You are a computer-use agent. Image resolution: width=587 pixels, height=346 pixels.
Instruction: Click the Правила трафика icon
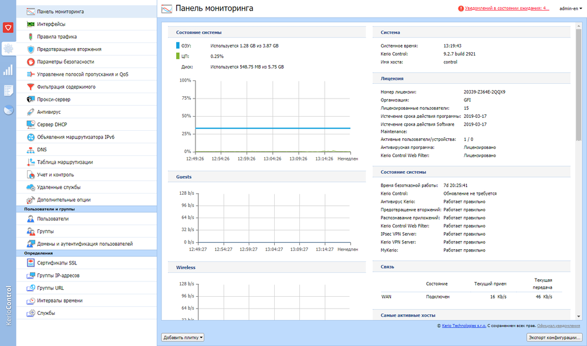[x=31, y=37]
